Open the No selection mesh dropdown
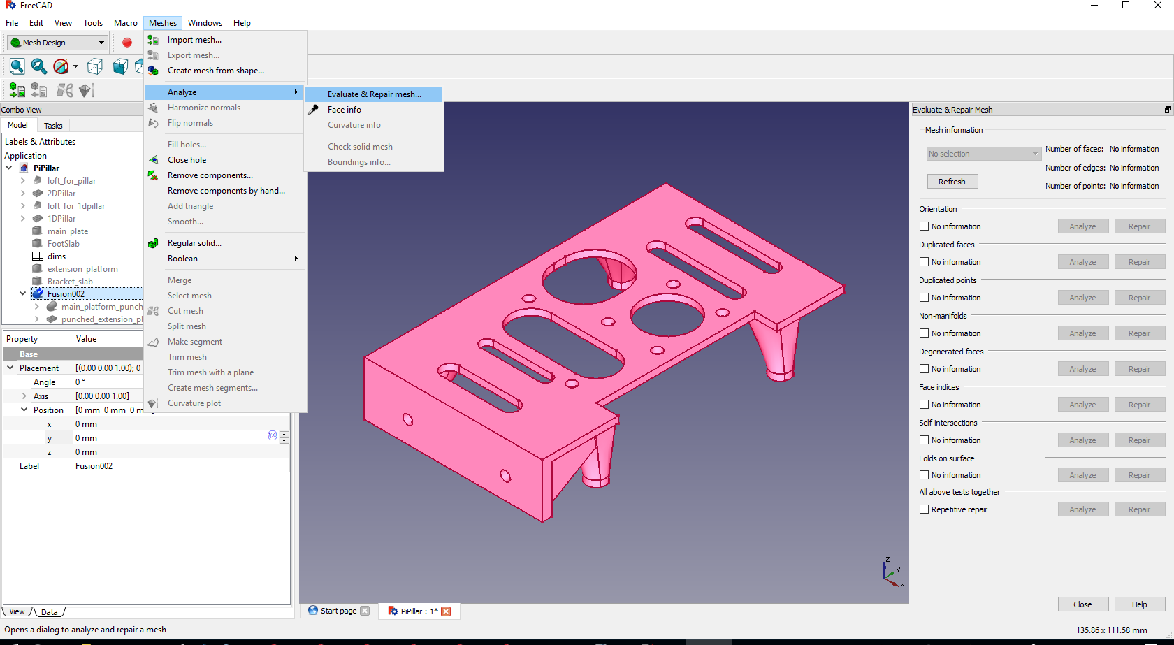Image resolution: width=1174 pixels, height=645 pixels. [x=983, y=154]
